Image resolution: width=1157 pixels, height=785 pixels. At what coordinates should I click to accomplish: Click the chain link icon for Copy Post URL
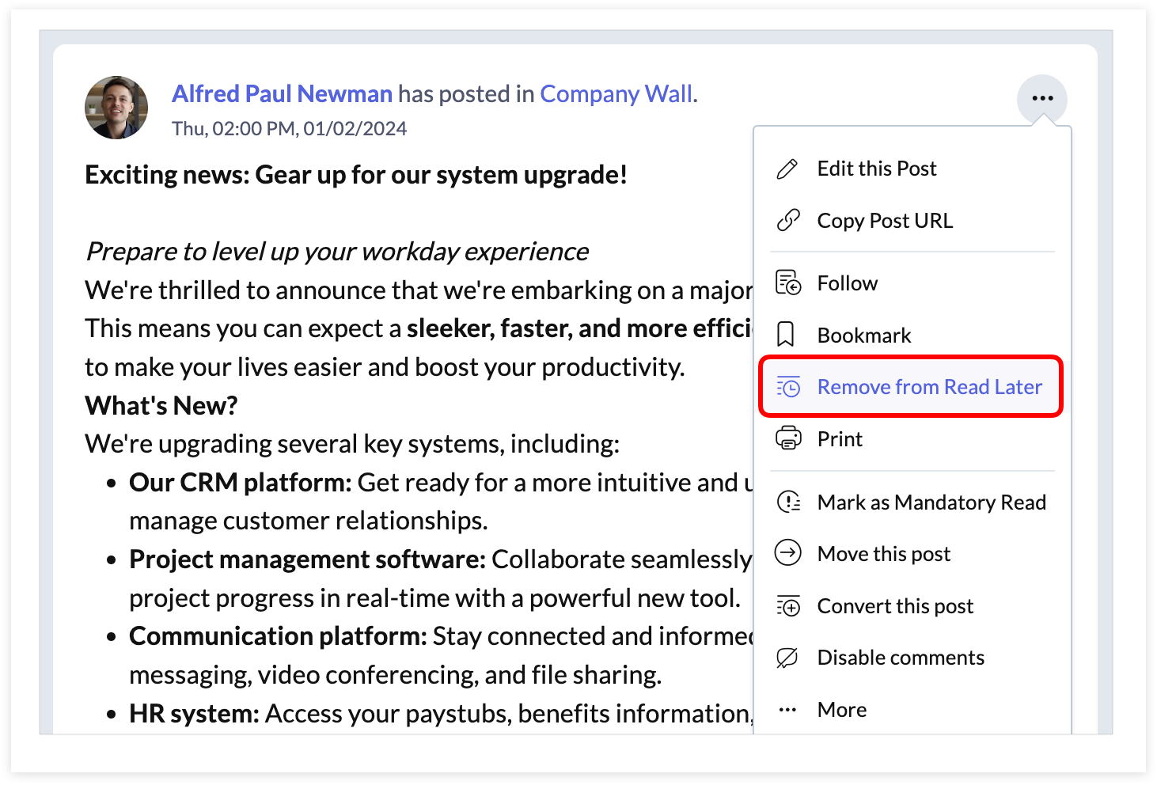(787, 220)
